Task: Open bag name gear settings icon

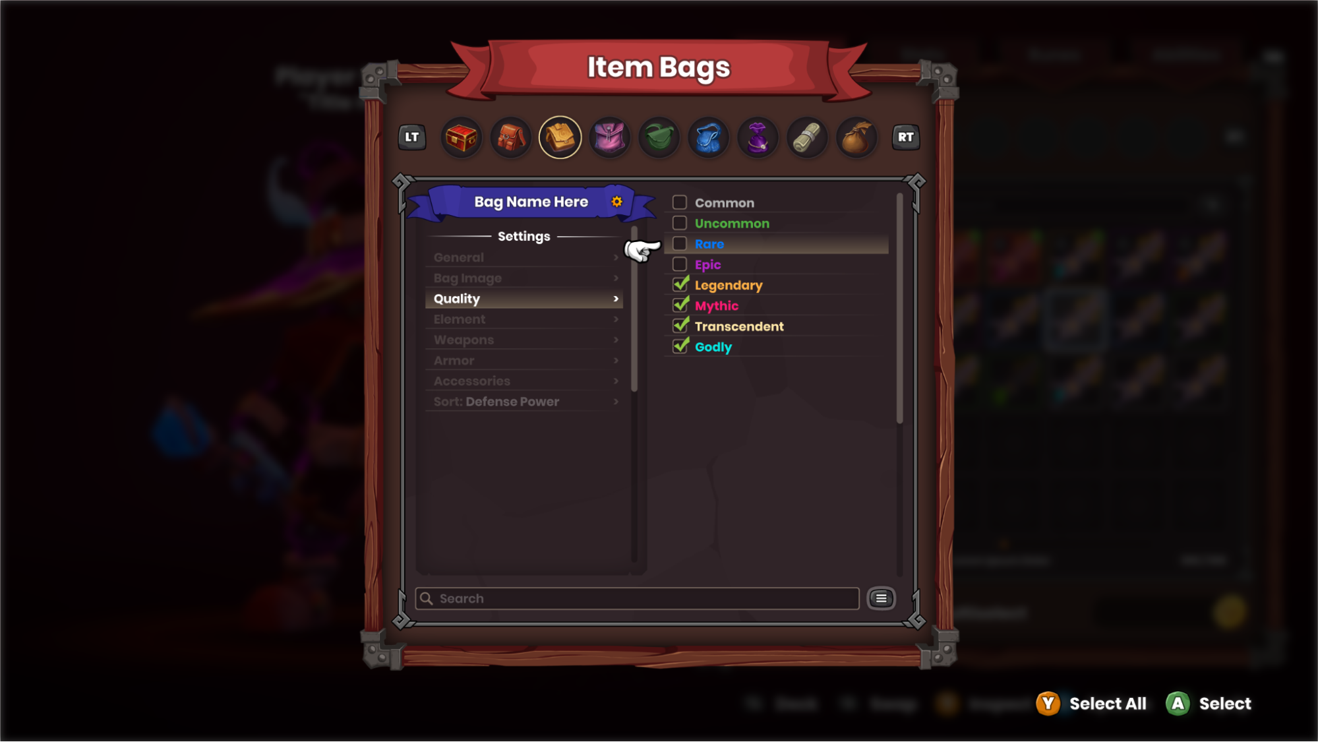Action: 616,202
